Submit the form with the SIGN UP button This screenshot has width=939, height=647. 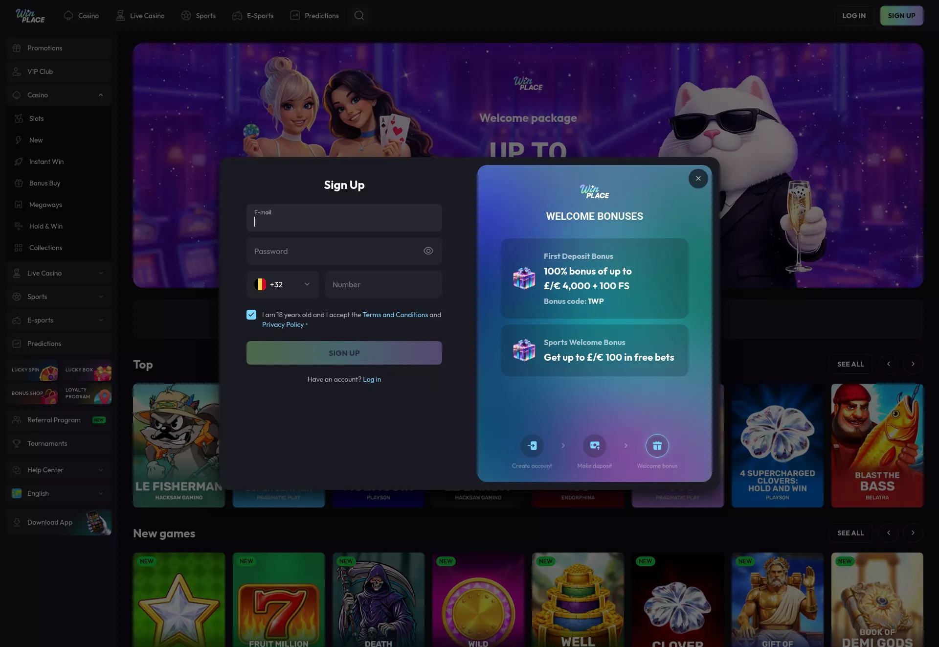[x=344, y=353]
